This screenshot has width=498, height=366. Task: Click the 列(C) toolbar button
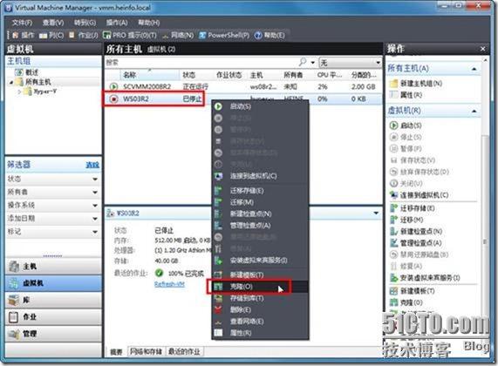51,35
